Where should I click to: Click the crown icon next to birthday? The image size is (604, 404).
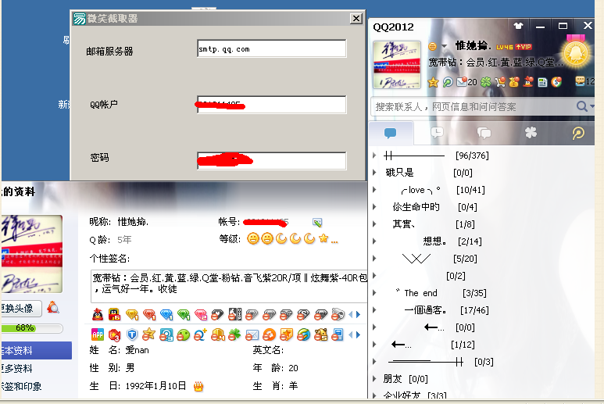[x=198, y=386]
